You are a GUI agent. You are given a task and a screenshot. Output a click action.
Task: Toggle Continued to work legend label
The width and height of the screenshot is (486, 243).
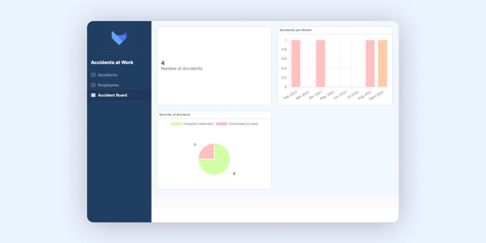(x=243, y=124)
